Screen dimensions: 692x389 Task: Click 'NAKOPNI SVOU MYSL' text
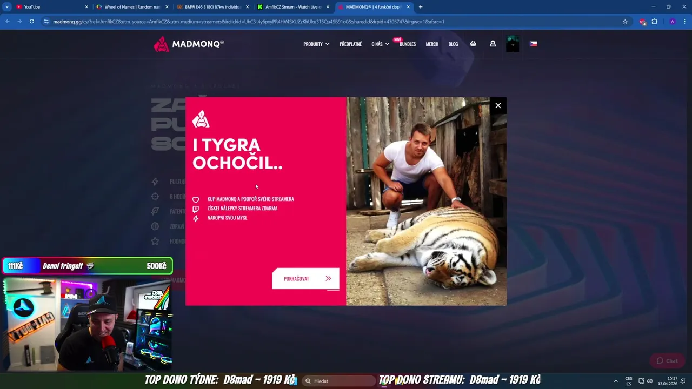[x=227, y=218]
